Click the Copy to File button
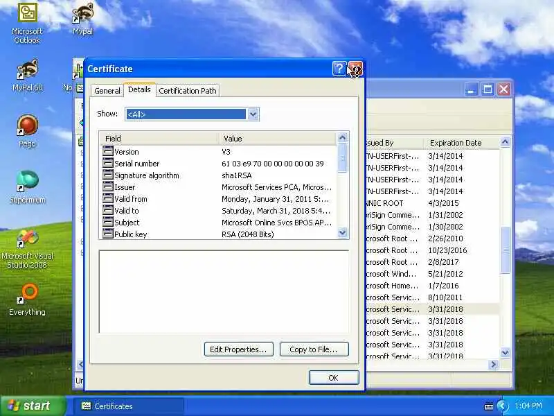The image size is (554, 416). (314, 349)
